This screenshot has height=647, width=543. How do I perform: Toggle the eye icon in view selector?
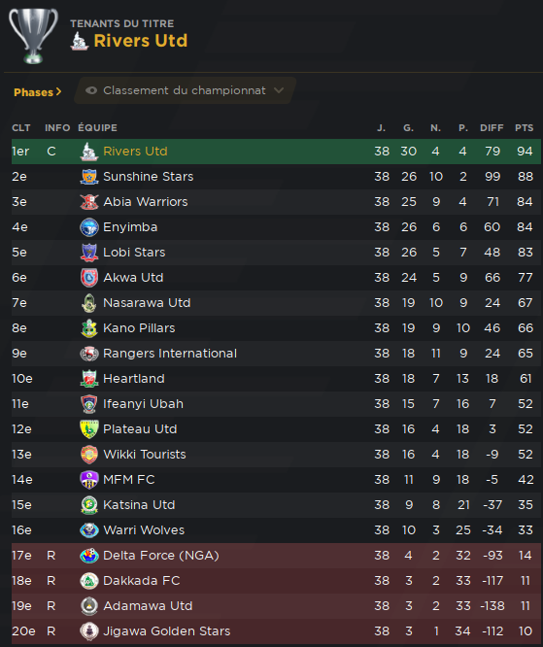(x=91, y=90)
